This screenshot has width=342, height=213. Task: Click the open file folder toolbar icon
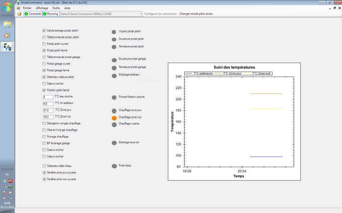[19, 14]
